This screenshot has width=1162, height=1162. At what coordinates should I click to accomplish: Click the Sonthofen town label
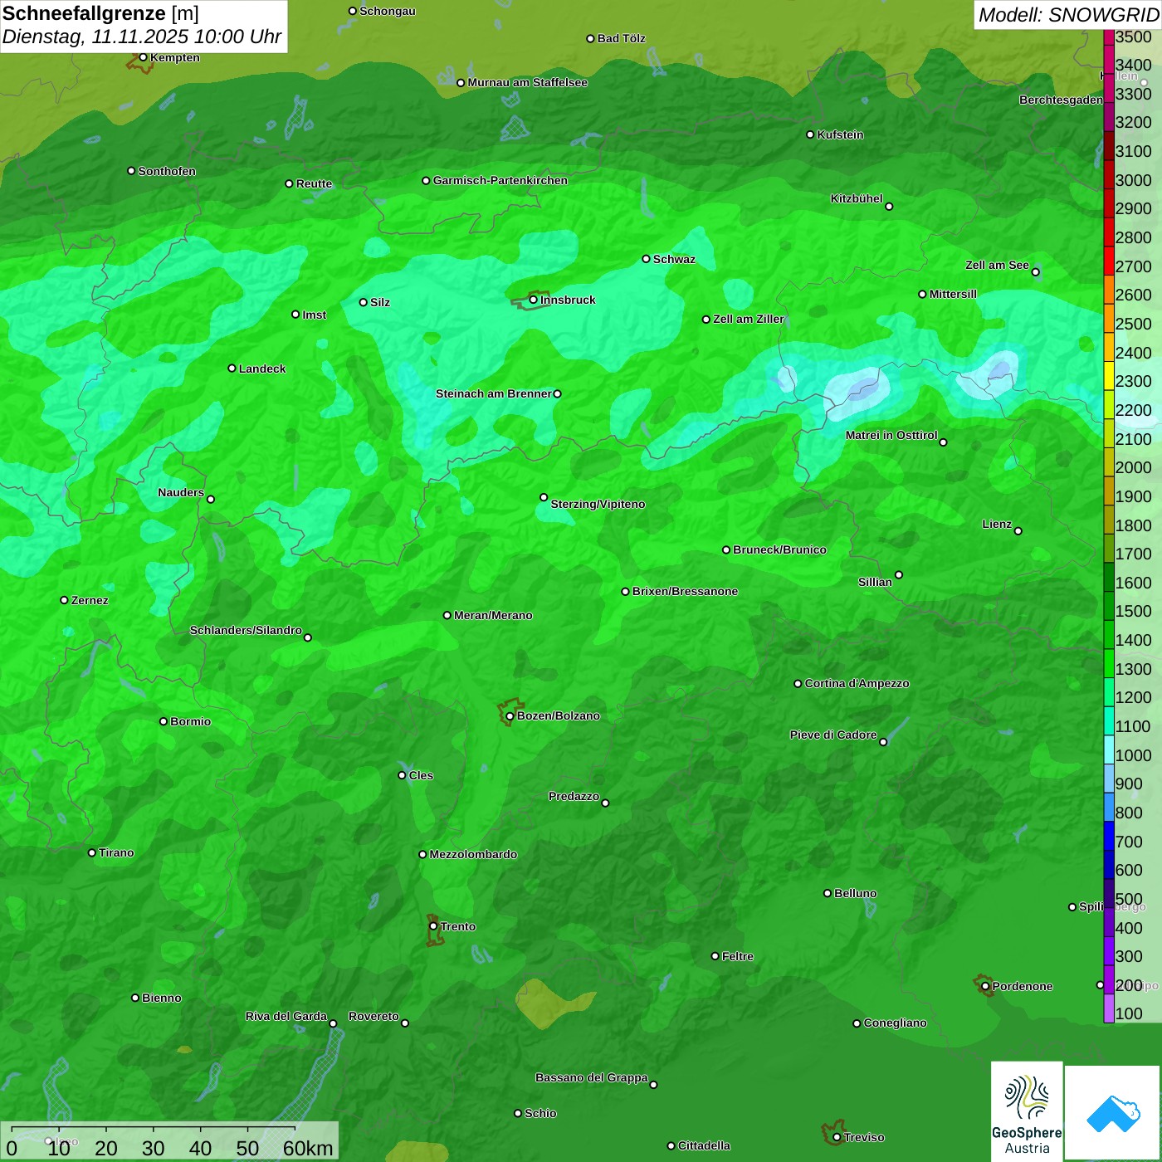click(167, 171)
